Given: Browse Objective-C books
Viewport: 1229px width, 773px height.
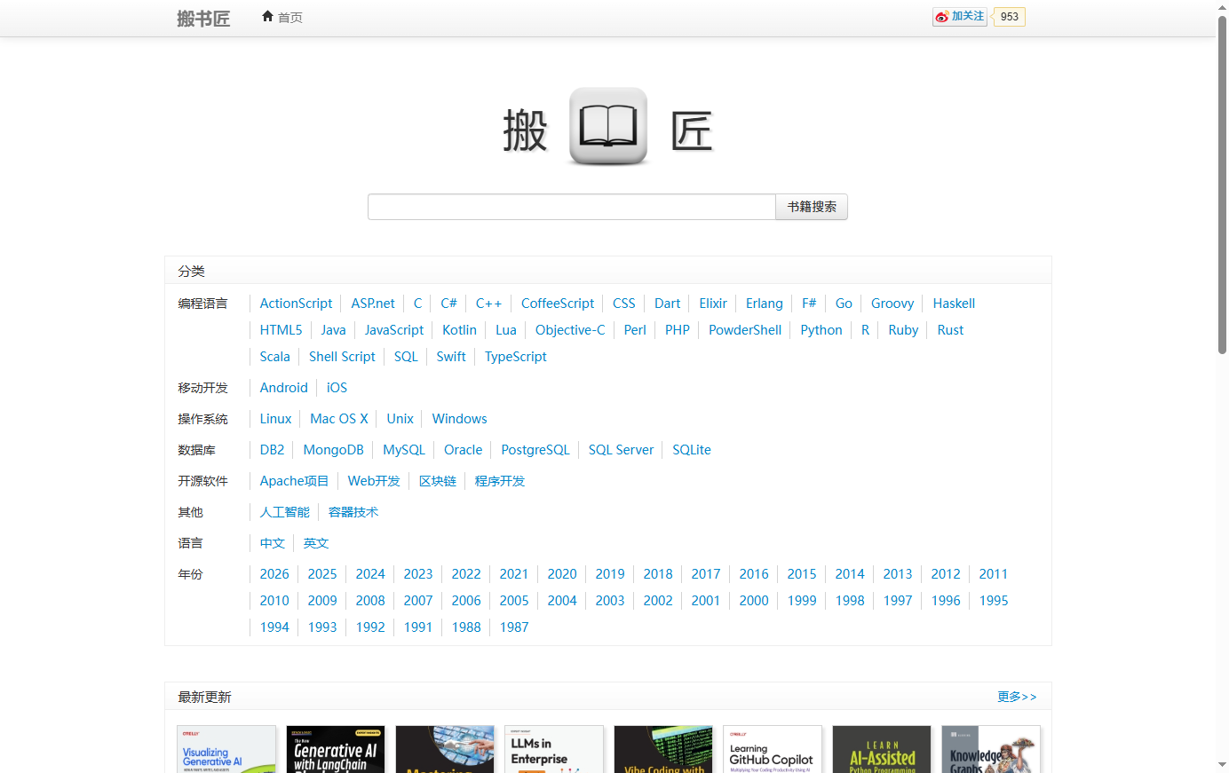Looking at the screenshot, I should point(570,330).
